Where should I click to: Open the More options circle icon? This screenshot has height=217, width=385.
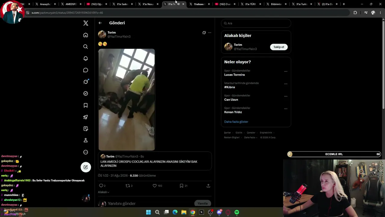[86, 152]
